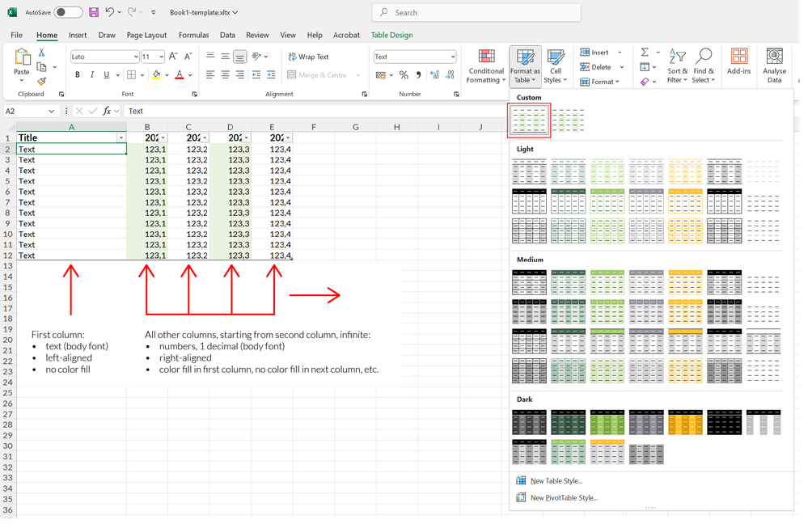The height and width of the screenshot is (524, 808).
Task: Click the Align Right icon
Action: click(x=239, y=74)
